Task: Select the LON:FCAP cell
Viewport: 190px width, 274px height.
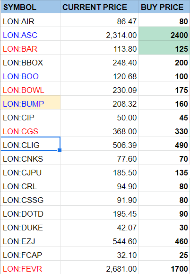Action: coord(30,254)
